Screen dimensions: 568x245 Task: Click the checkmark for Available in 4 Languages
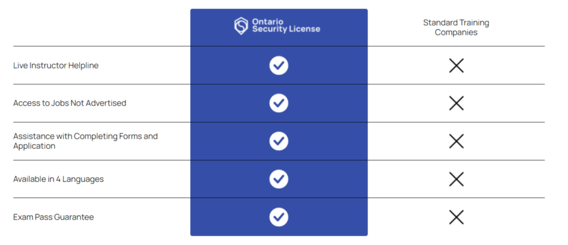tap(278, 179)
